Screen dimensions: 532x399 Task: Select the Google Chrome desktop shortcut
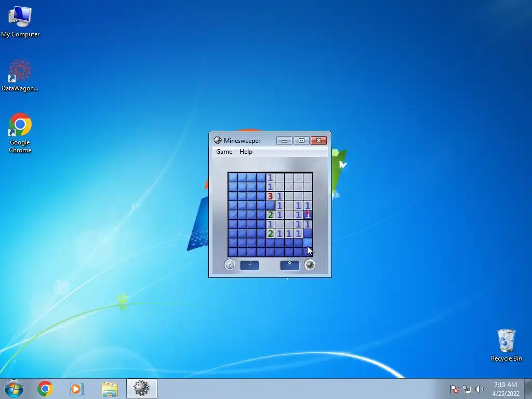[x=20, y=132]
